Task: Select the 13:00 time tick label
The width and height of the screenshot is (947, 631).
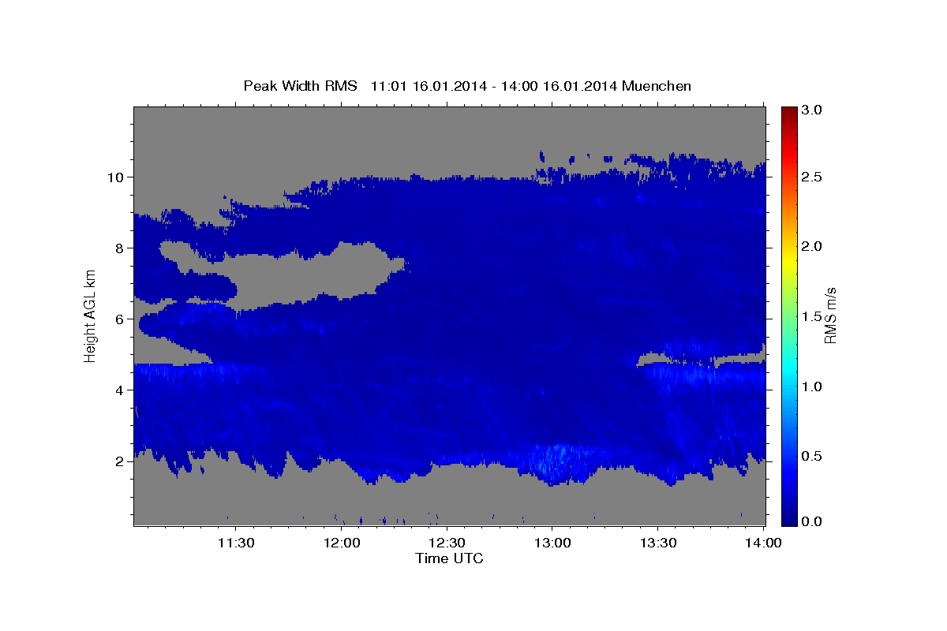Action: pos(553,543)
